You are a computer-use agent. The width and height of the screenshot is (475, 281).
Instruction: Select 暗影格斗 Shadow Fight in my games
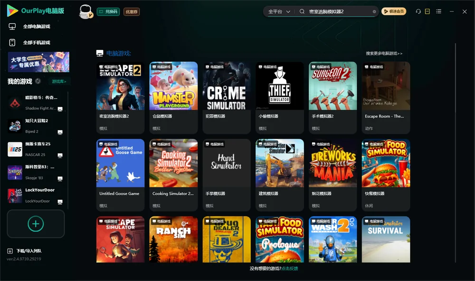[36, 103]
